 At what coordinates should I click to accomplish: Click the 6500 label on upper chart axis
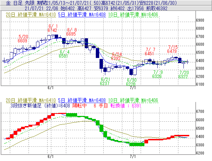coord(200,53)
